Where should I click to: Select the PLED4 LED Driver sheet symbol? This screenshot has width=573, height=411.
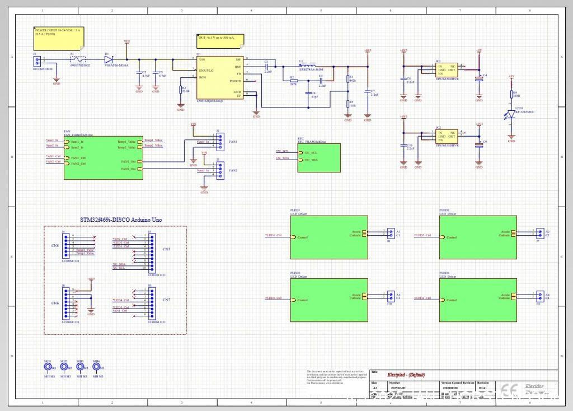(478, 300)
